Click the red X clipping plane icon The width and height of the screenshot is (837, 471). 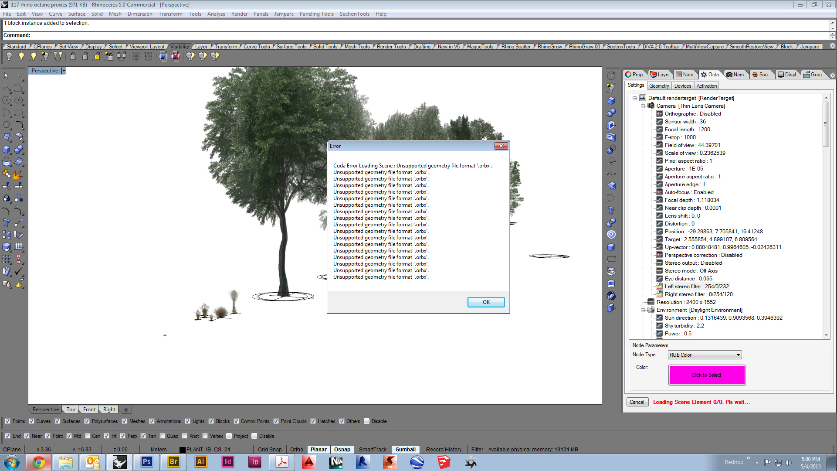175,56
